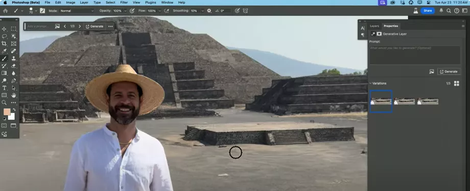Open the Filter menu
Screen dimensions: 470x191
coord(124,3)
